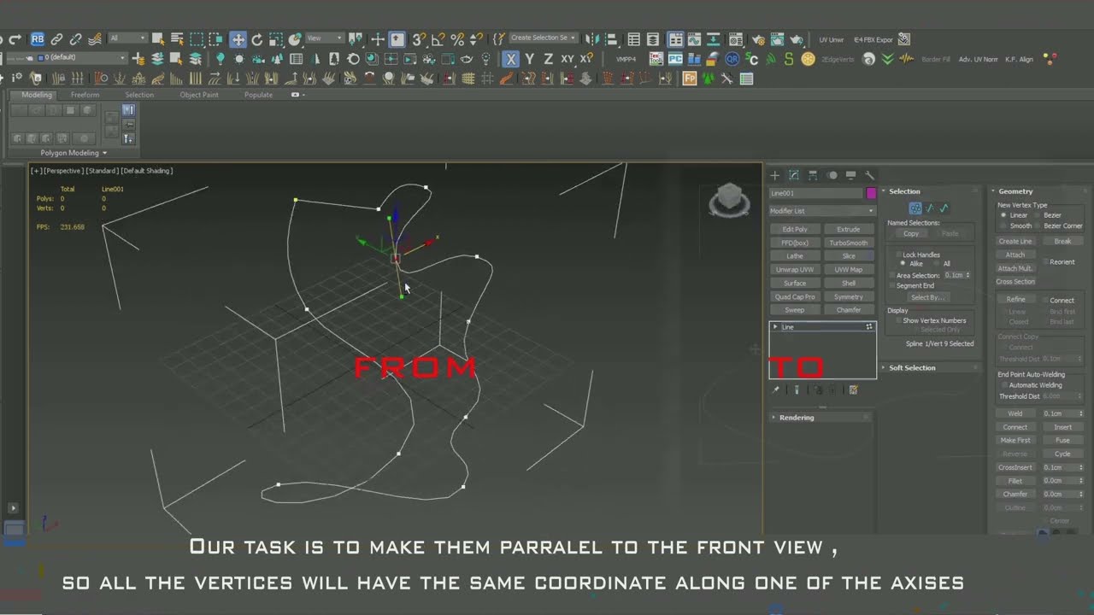Open the Hierarchy tab of command panel
1094x615 pixels.
pyautogui.click(x=813, y=175)
